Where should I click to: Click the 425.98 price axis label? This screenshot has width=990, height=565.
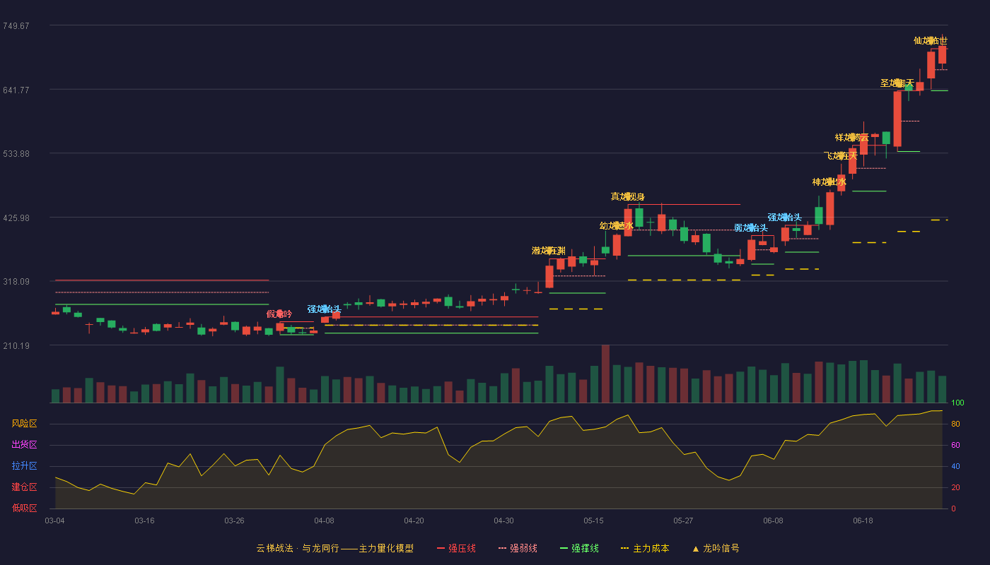[x=16, y=218]
